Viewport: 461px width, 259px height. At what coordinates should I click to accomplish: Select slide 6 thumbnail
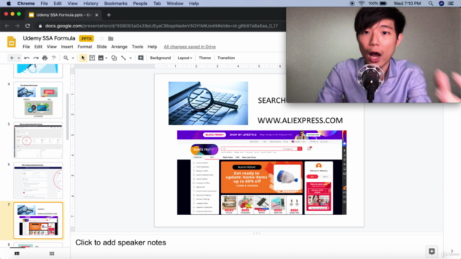pos(38,181)
